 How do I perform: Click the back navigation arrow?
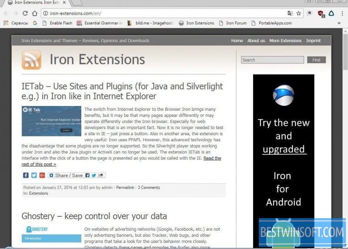[x=6, y=13]
